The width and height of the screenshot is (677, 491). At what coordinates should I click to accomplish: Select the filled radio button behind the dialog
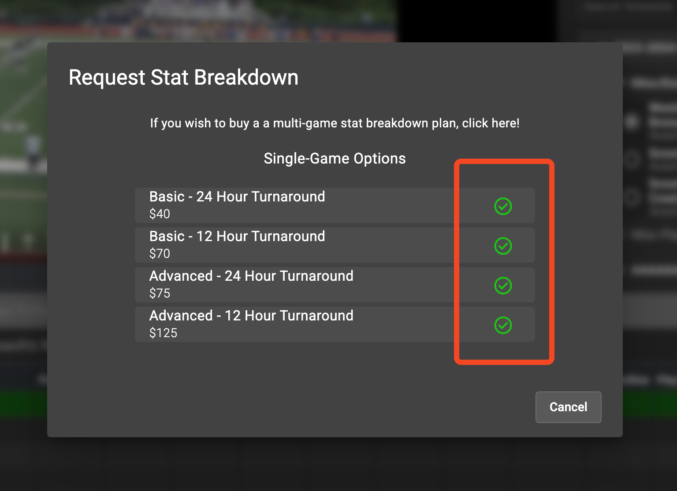(632, 122)
